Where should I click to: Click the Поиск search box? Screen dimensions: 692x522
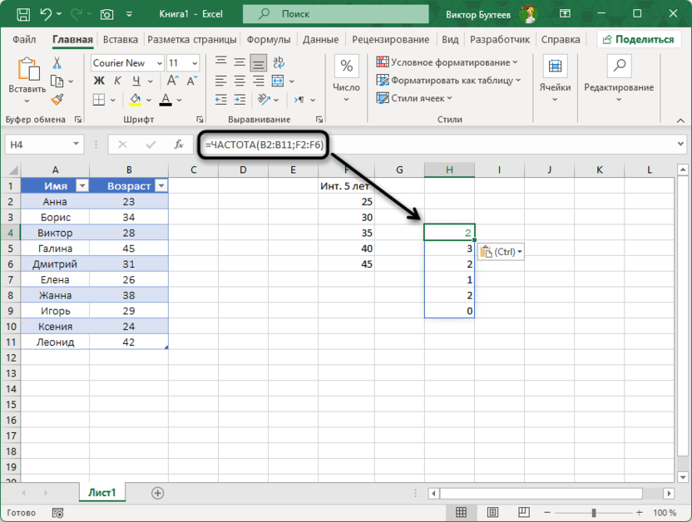point(335,14)
